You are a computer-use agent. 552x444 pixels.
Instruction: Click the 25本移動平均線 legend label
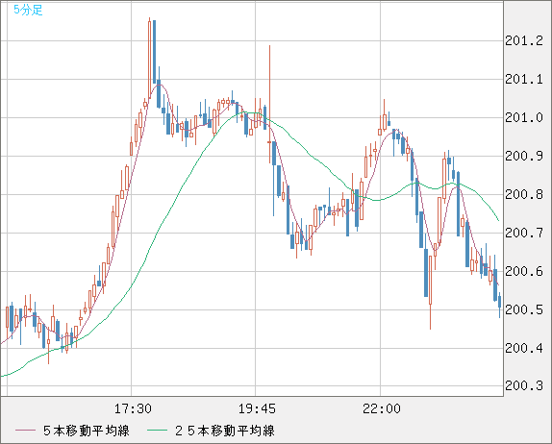tap(225, 431)
